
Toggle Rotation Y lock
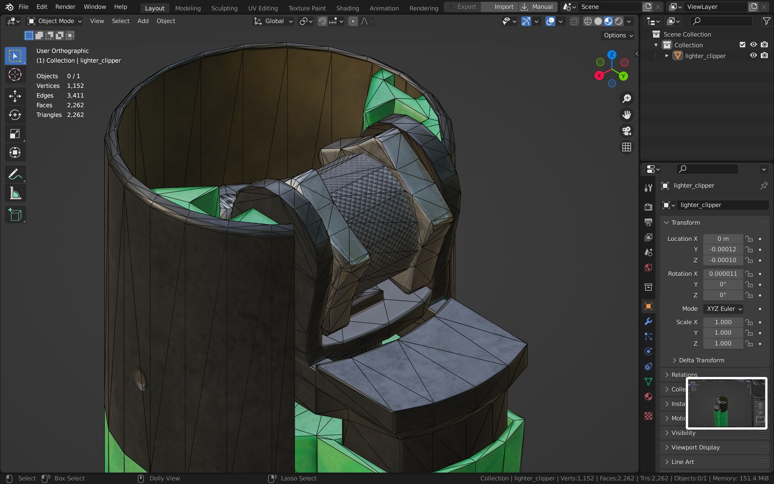(x=749, y=285)
